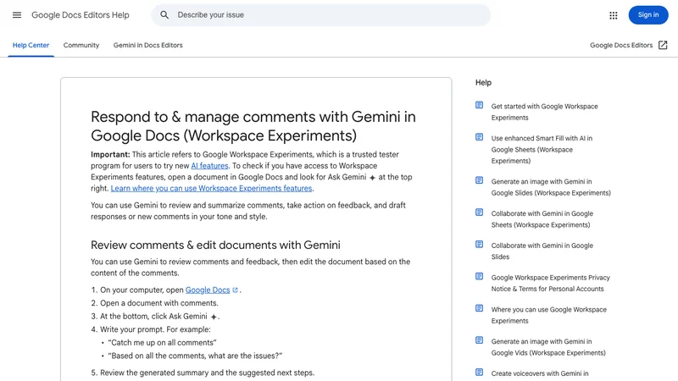Screen dimensions: 678x381
Task: Click article icon for Where you can use Experiments
Action: point(479,308)
